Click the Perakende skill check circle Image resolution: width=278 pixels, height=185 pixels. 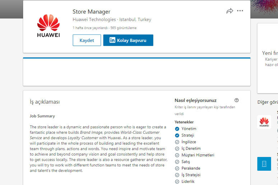[x=177, y=169]
